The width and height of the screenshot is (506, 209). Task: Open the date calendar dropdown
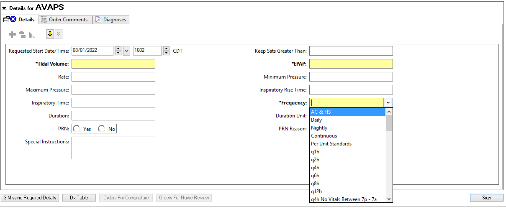pyautogui.click(x=126, y=51)
